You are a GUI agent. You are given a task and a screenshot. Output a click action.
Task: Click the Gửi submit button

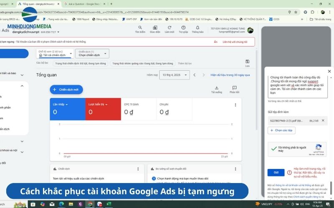click(x=276, y=173)
